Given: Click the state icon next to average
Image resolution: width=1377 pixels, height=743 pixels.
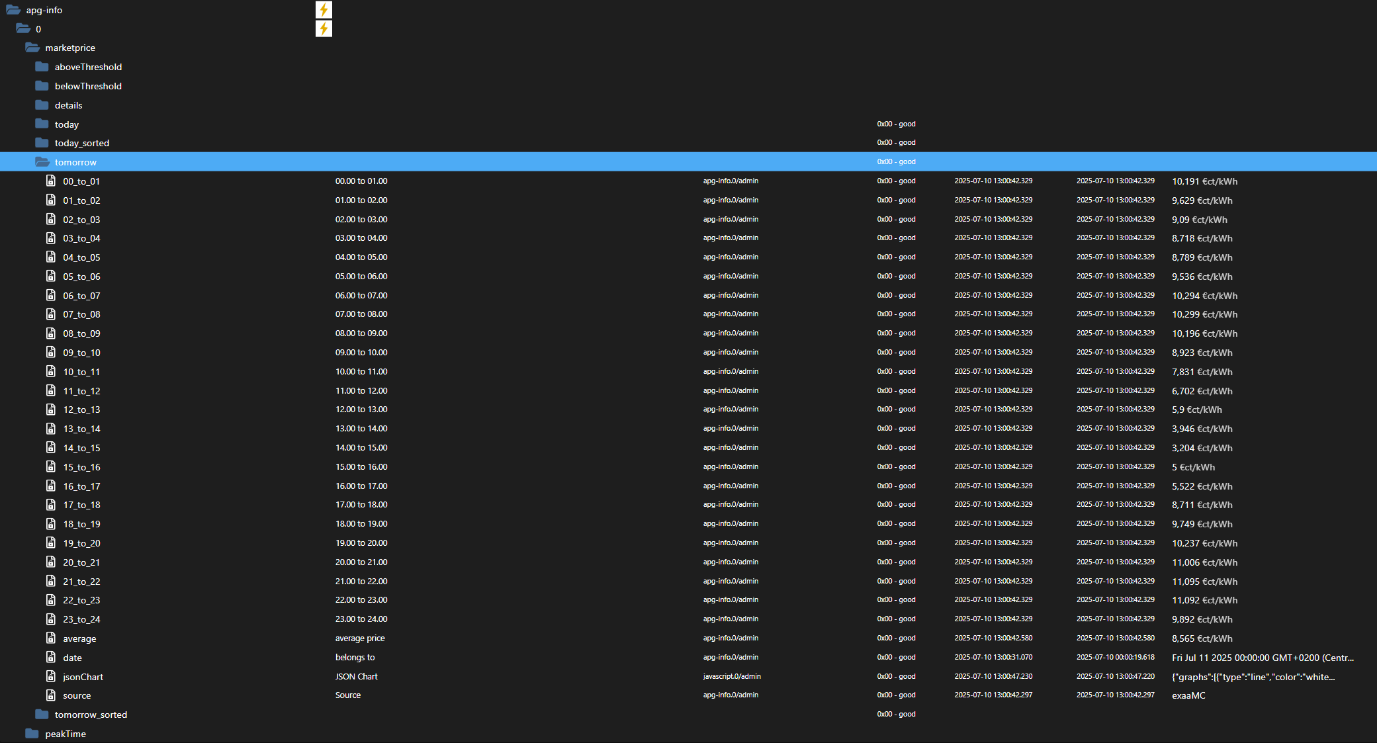Looking at the screenshot, I should (x=51, y=638).
